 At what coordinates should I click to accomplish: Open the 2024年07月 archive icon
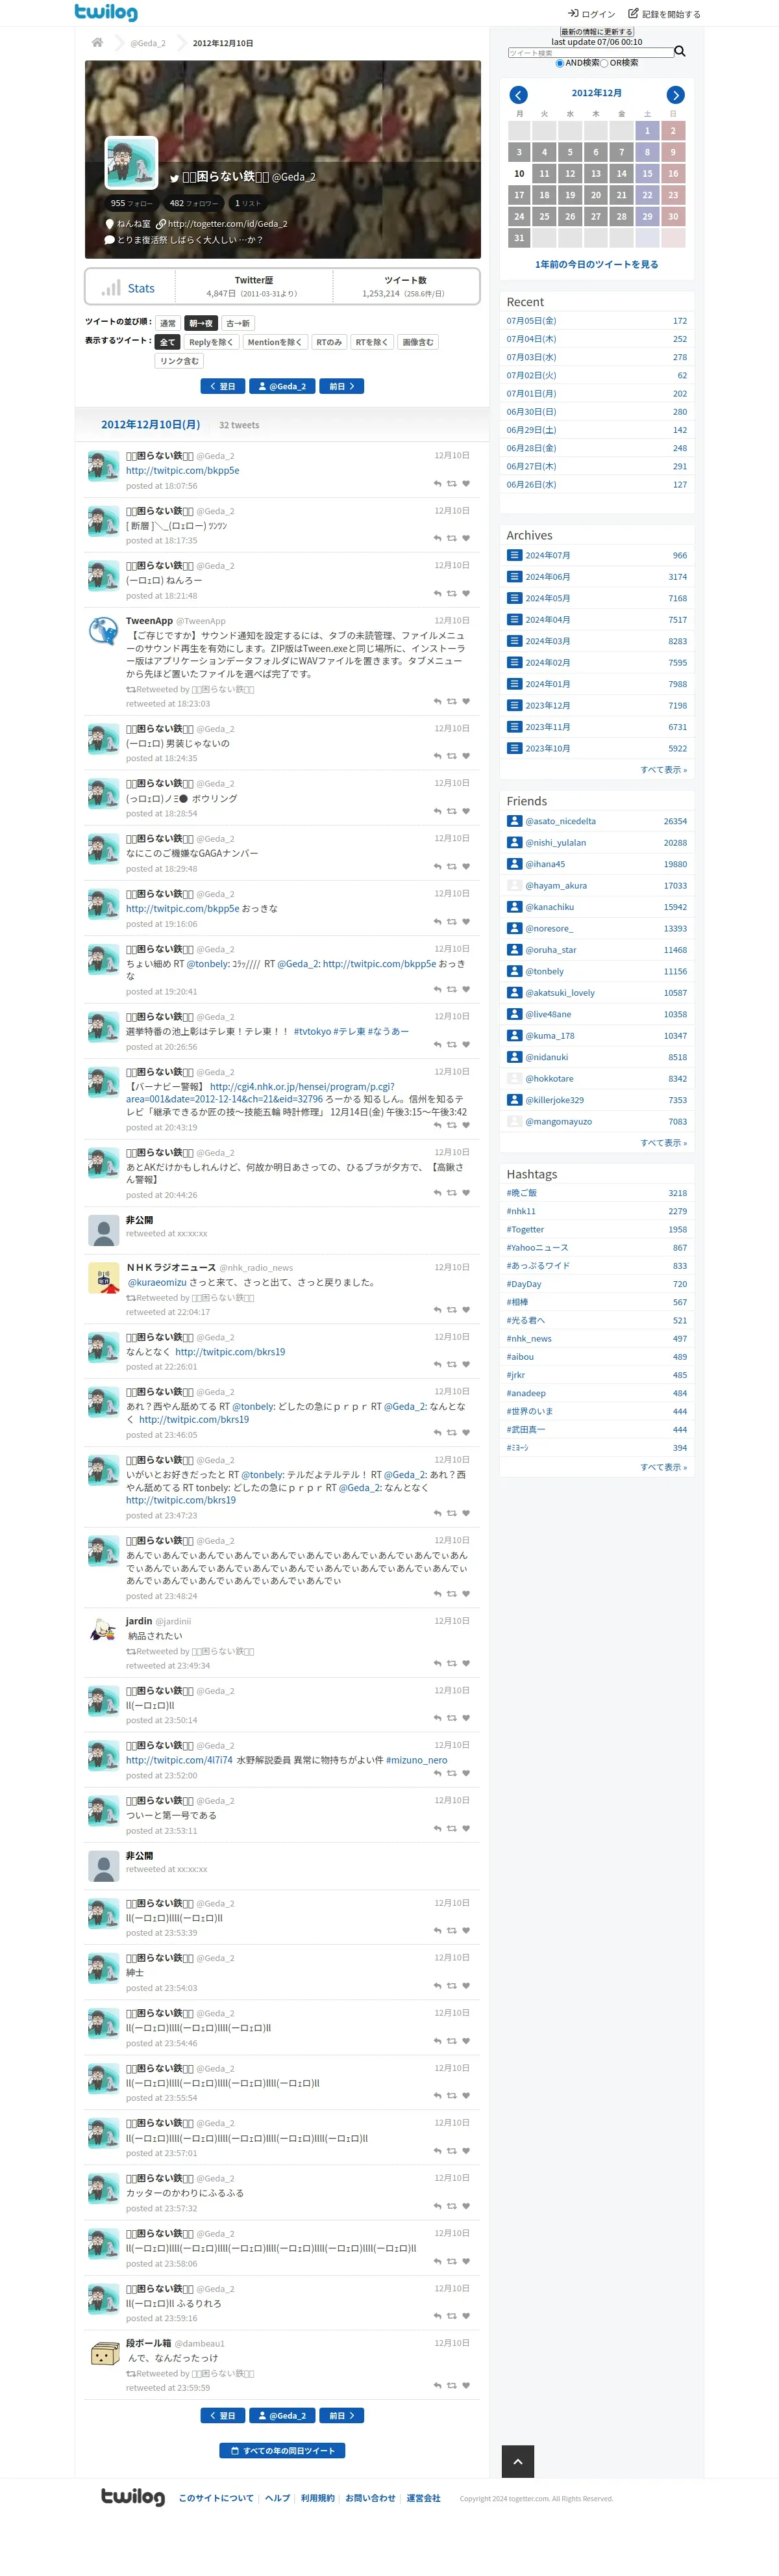pos(514,556)
